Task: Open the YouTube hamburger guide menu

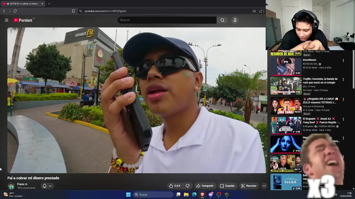Action: point(7,20)
